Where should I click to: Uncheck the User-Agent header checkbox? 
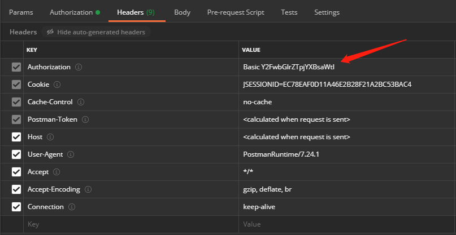(16, 154)
